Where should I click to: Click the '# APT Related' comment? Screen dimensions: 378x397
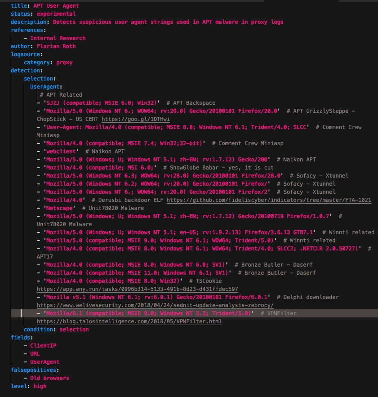(x=61, y=95)
